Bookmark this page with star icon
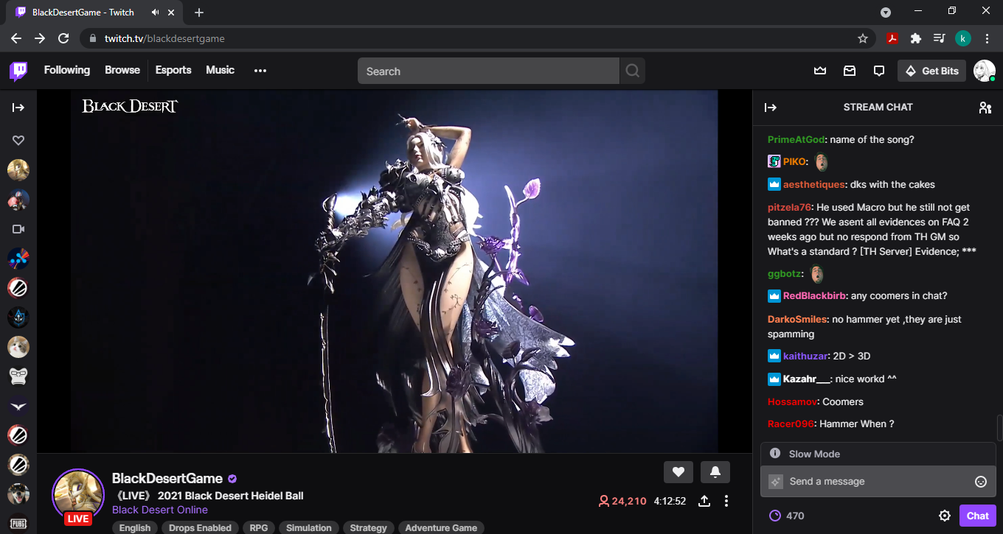1003x534 pixels. [863, 38]
